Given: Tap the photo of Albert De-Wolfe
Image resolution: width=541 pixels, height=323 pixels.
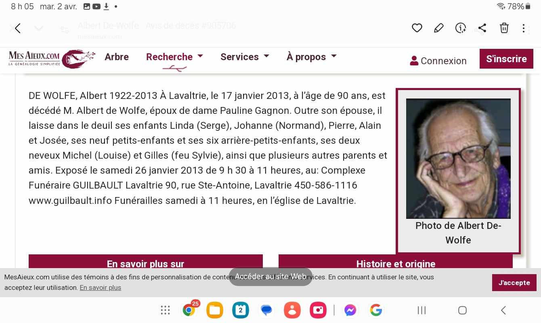Looking at the screenshot, I should (x=458, y=159).
